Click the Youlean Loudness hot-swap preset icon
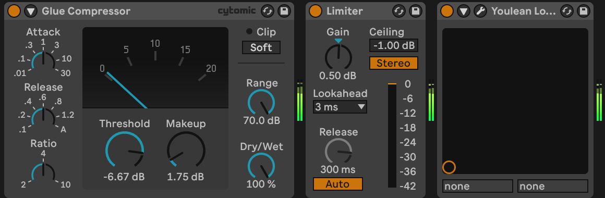Image resolution: width=605 pixels, height=198 pixels. coord(567,11)
